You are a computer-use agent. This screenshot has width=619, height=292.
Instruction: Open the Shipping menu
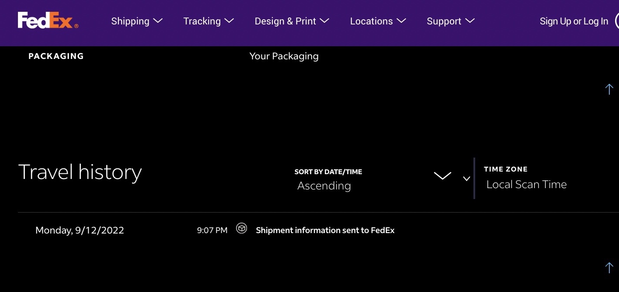coord(136,21)
